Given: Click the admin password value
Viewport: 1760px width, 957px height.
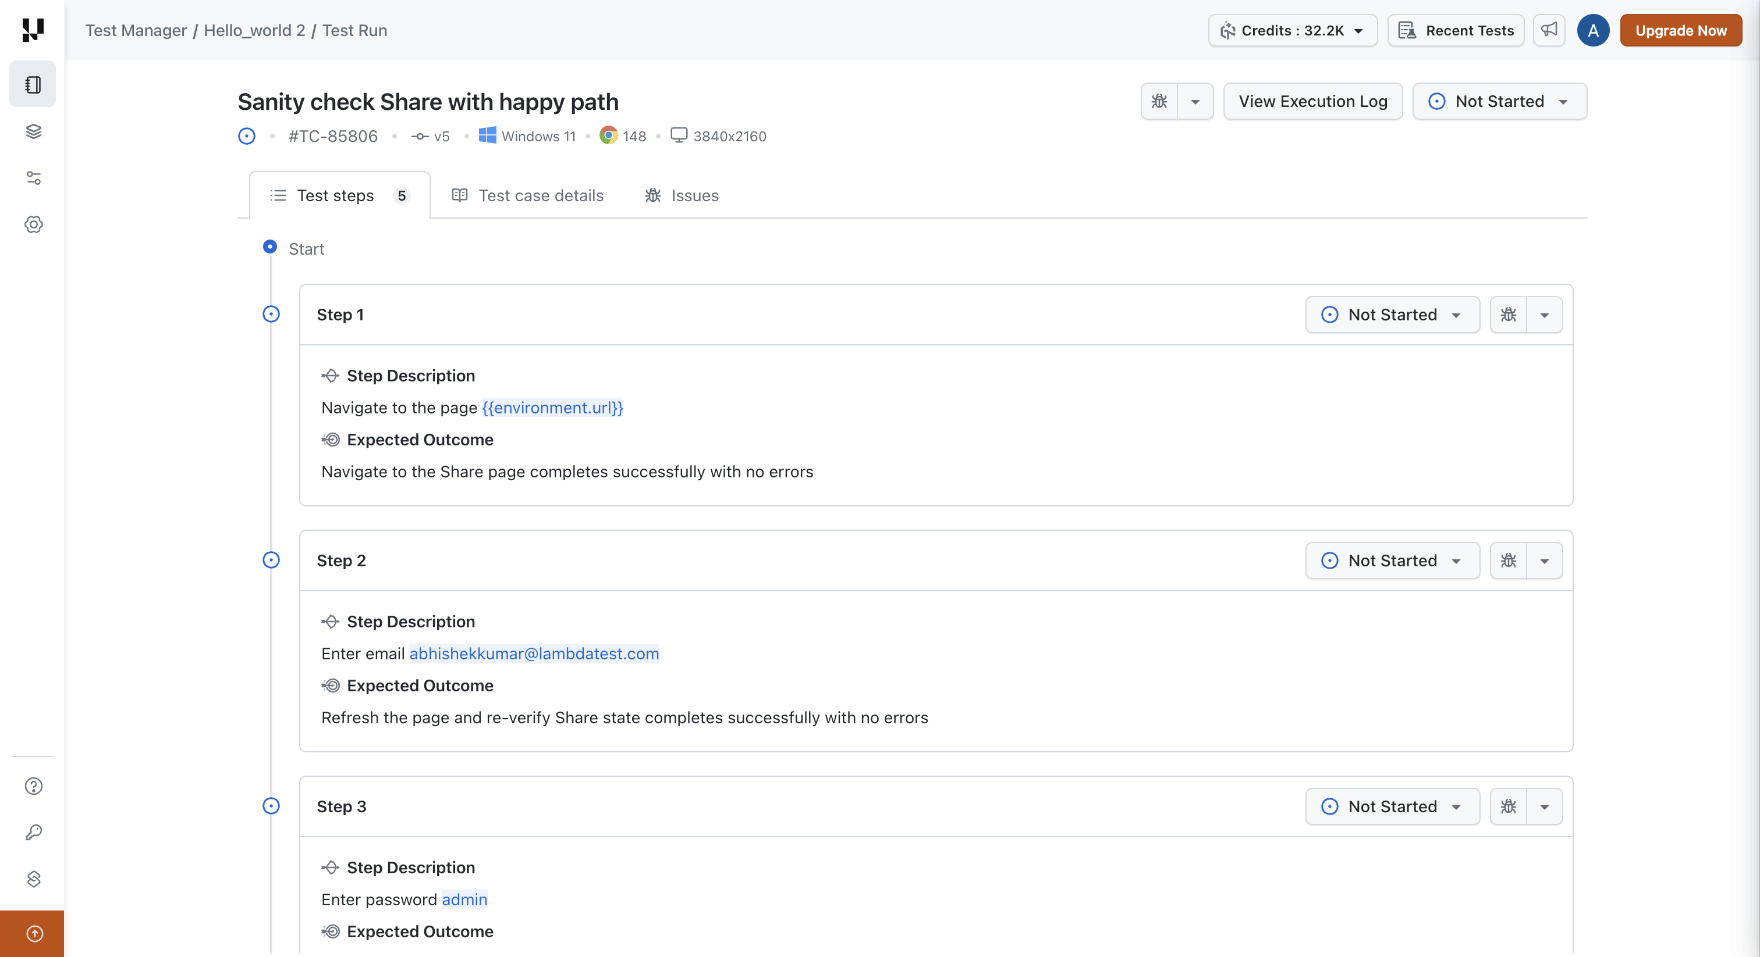Looking at the screenshot, I should tap(464, 899).
